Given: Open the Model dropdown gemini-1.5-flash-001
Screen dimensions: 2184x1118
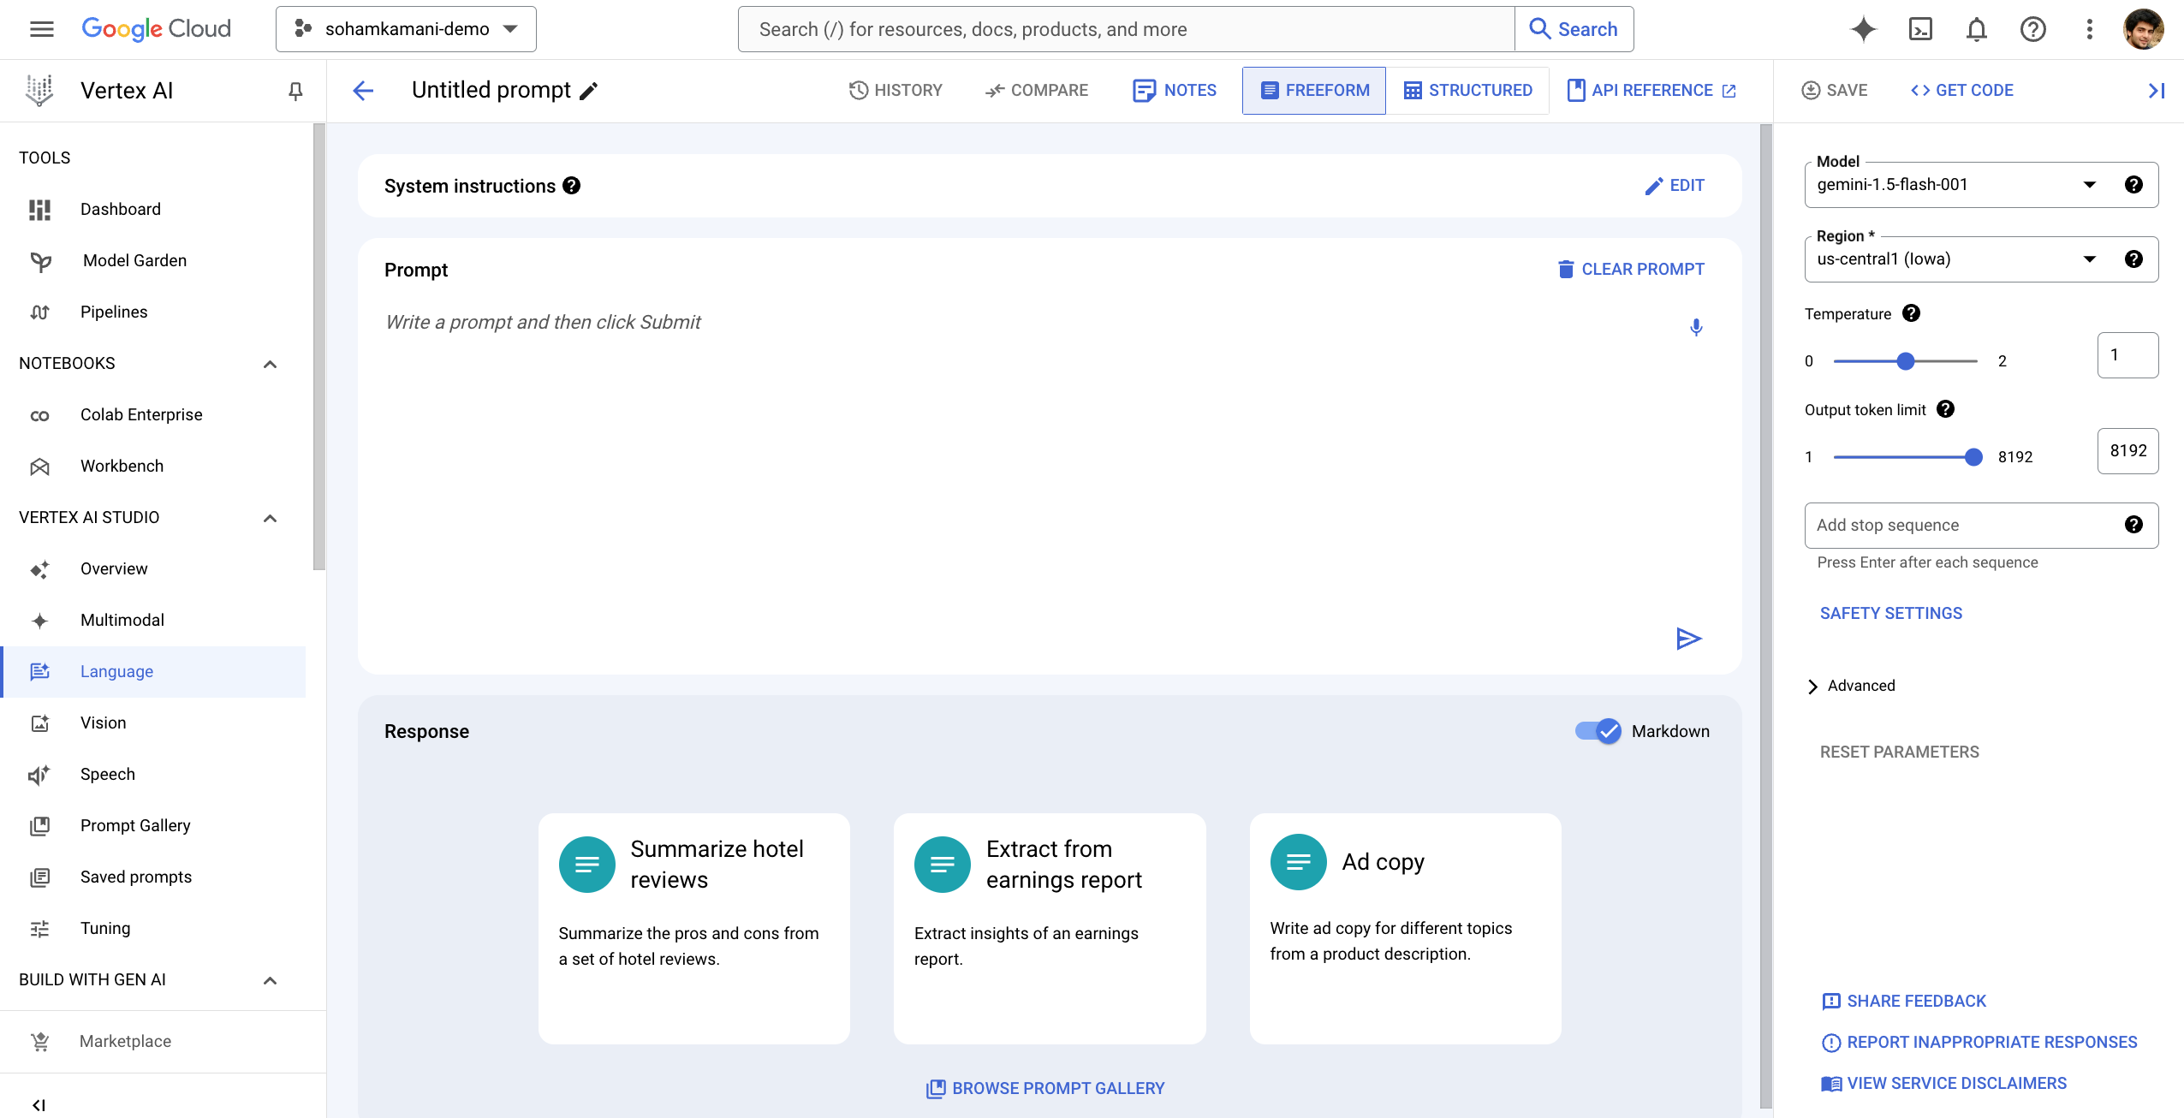Looking at the screenshot, I should (x=1952, y=185).
